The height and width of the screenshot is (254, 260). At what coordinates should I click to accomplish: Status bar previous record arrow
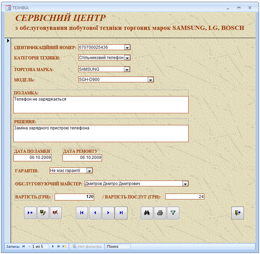point(29,246)
